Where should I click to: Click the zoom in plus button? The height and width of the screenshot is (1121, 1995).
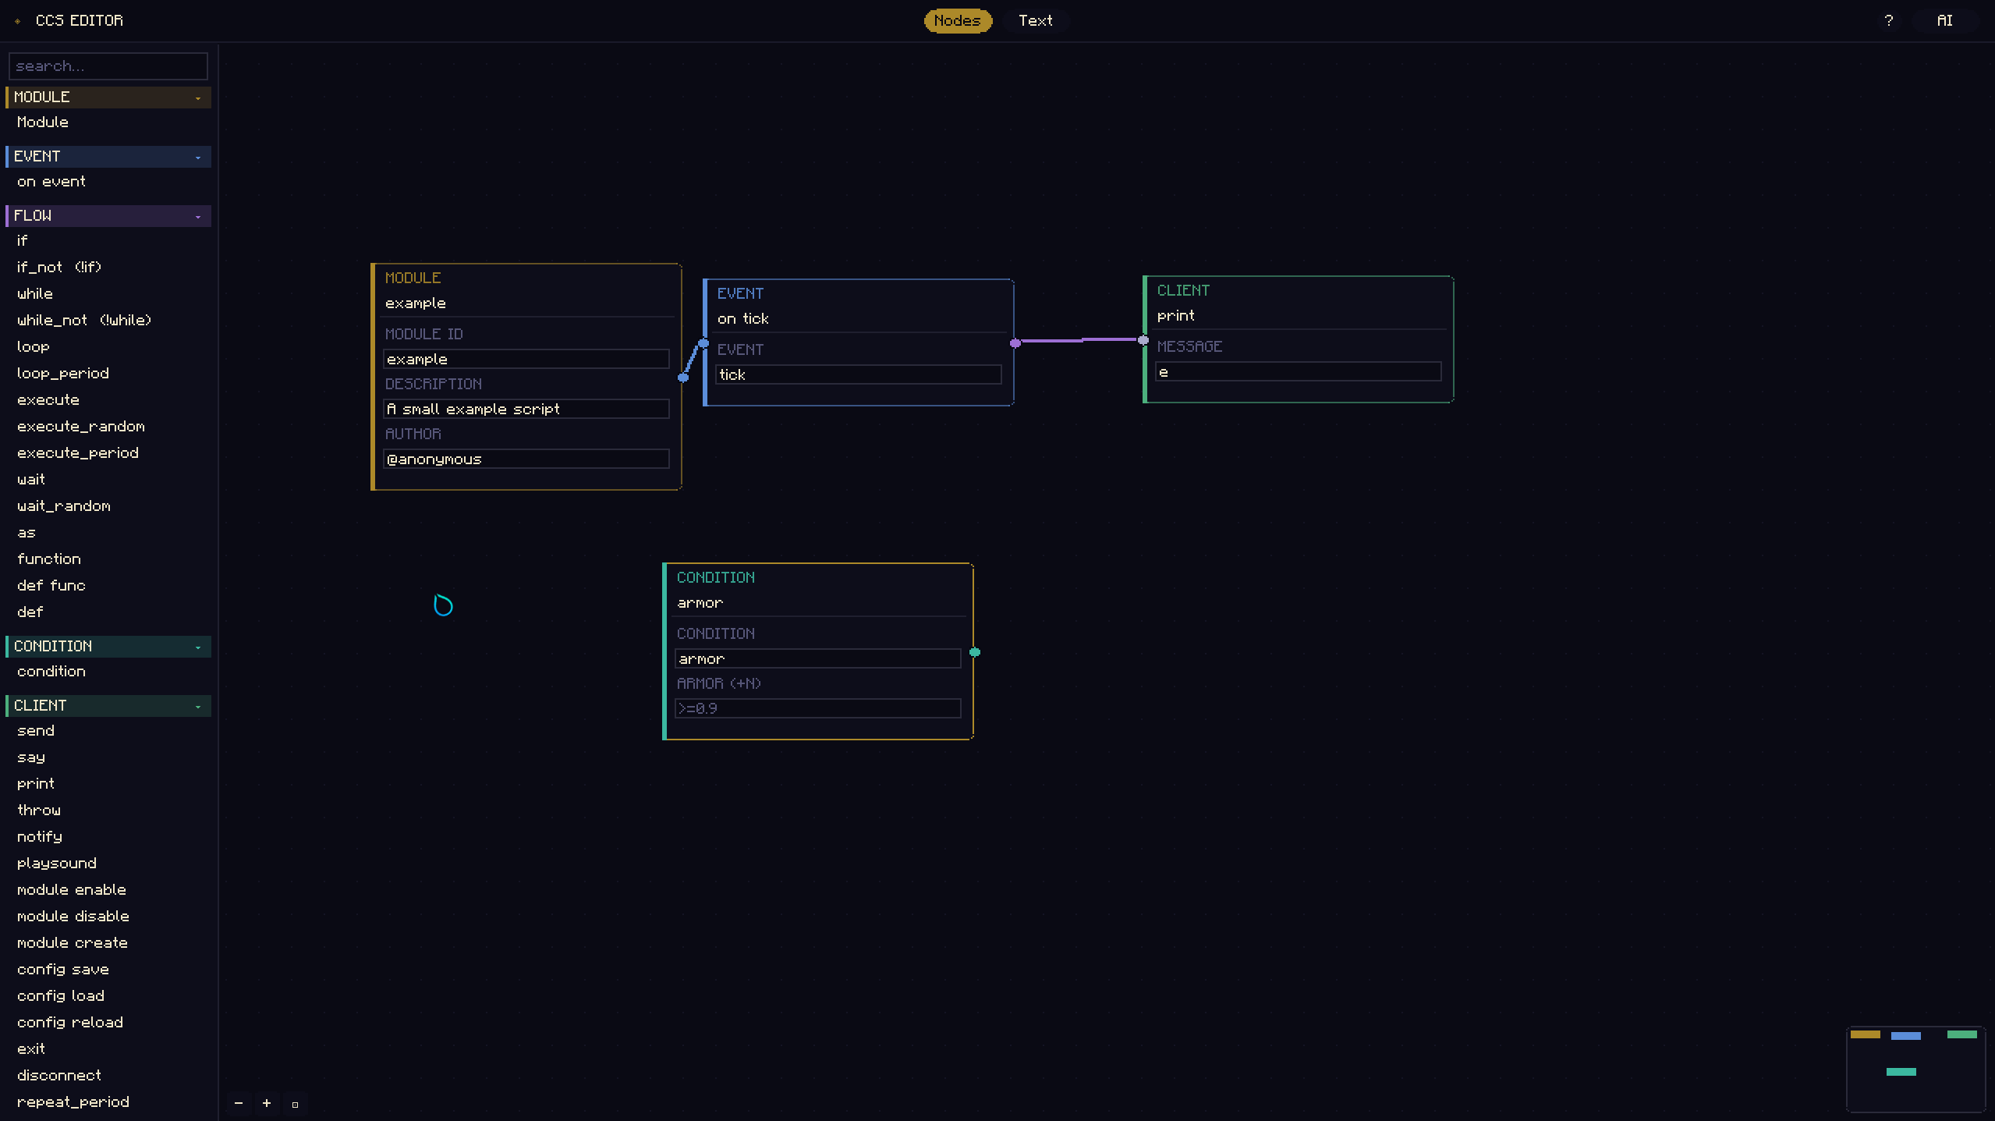(x=267, y=1103)
